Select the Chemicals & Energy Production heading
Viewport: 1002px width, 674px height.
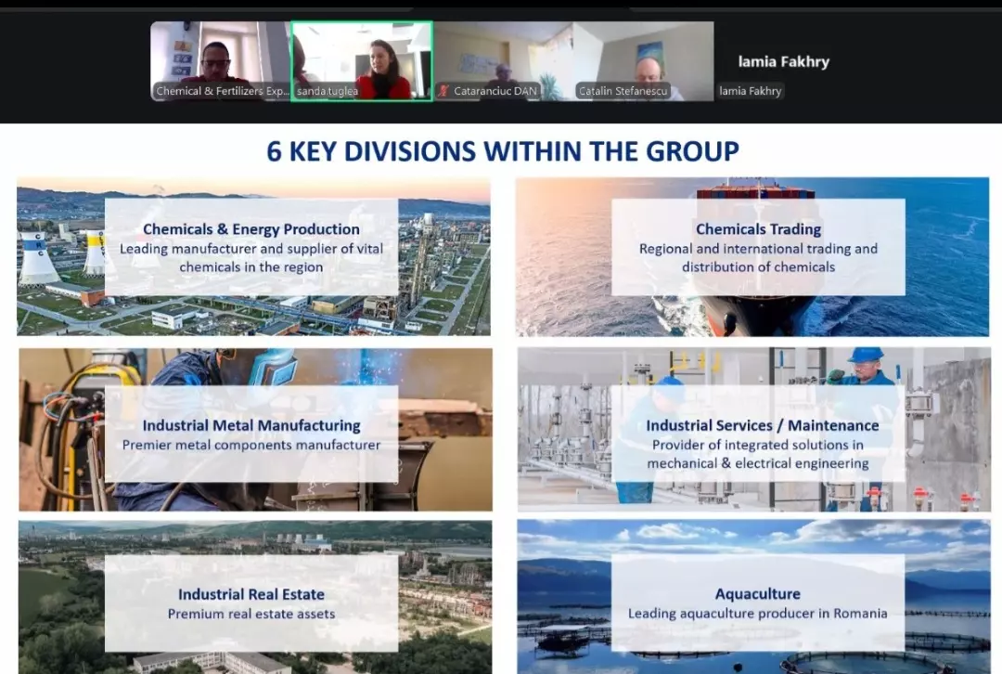coord(251,229)
